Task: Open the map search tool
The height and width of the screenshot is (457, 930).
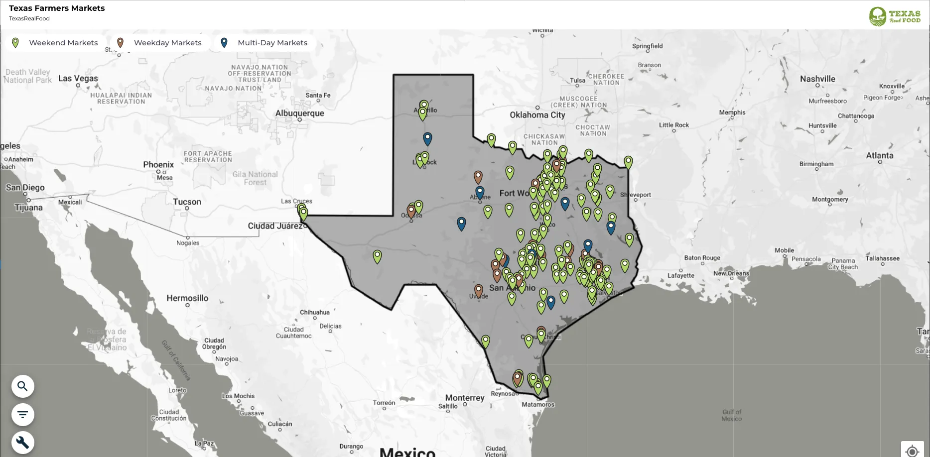Action: point(22,386)
